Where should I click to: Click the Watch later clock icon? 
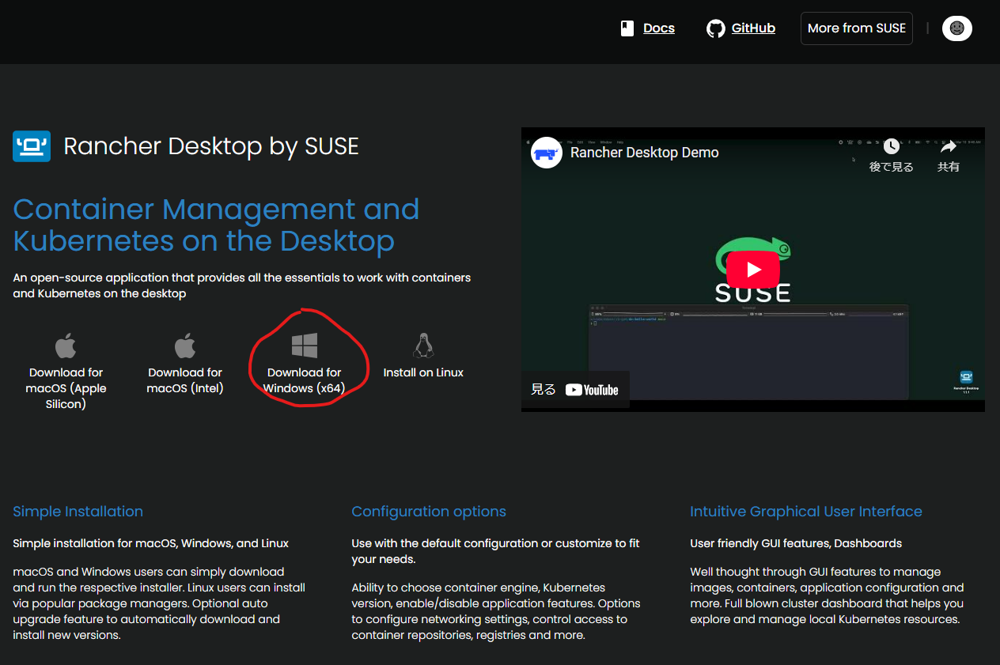click(x=892, y=146)
